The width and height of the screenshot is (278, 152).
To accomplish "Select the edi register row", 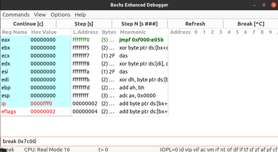I will pos(36,79).
